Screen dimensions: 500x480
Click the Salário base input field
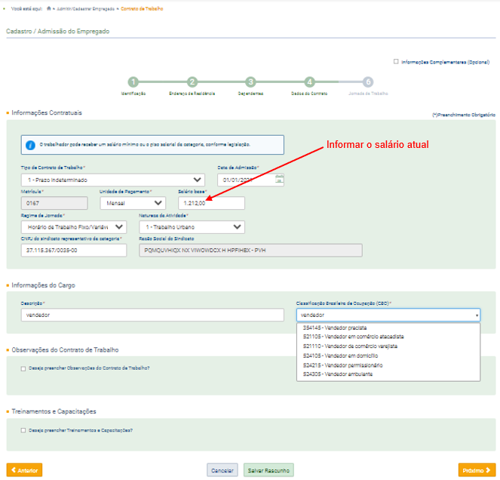tap(211, 203)
